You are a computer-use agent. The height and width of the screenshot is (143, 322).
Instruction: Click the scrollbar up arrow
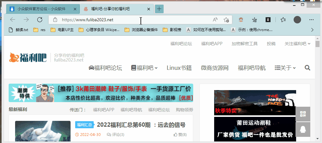tap(317, 38)
